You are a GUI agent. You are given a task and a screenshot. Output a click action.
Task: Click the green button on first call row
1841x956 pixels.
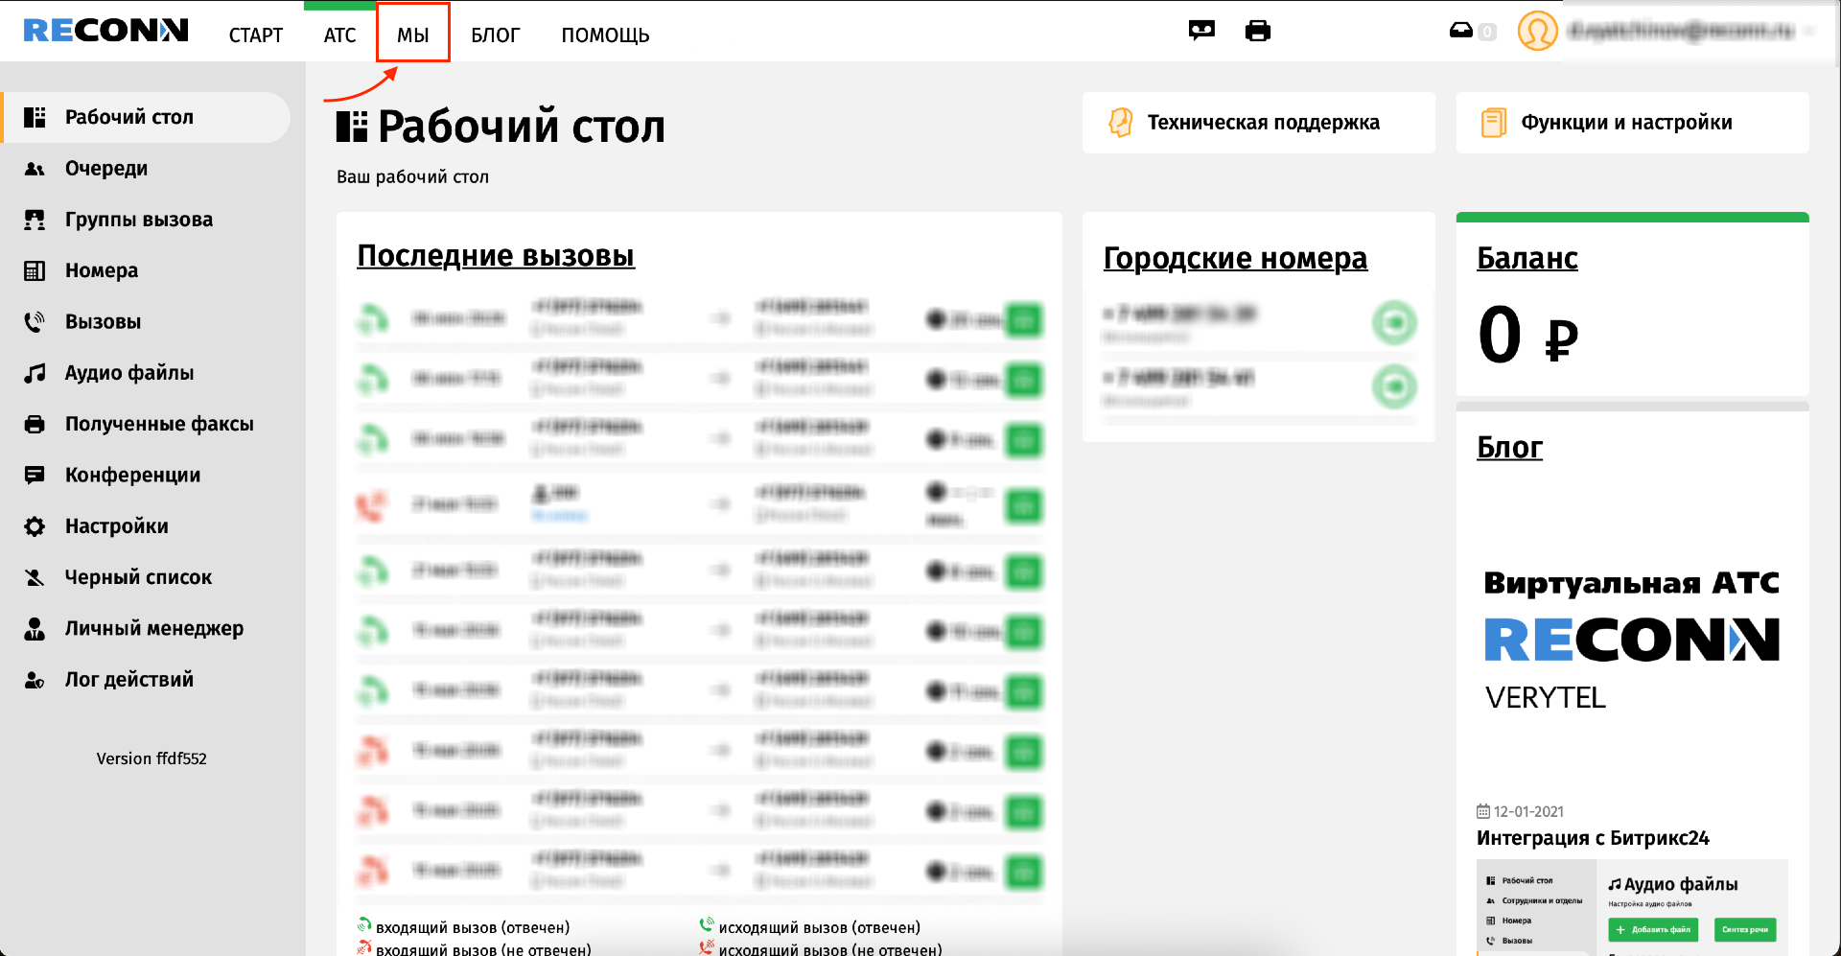(x=1023, y=320)
